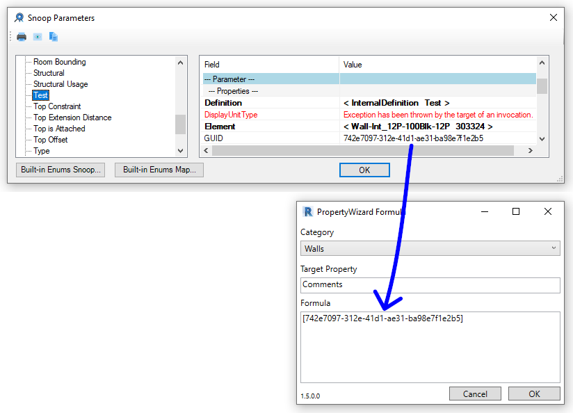Click the tree vertical scrollbar thumb
Screen dimensions: 573x413
point(180,124)
